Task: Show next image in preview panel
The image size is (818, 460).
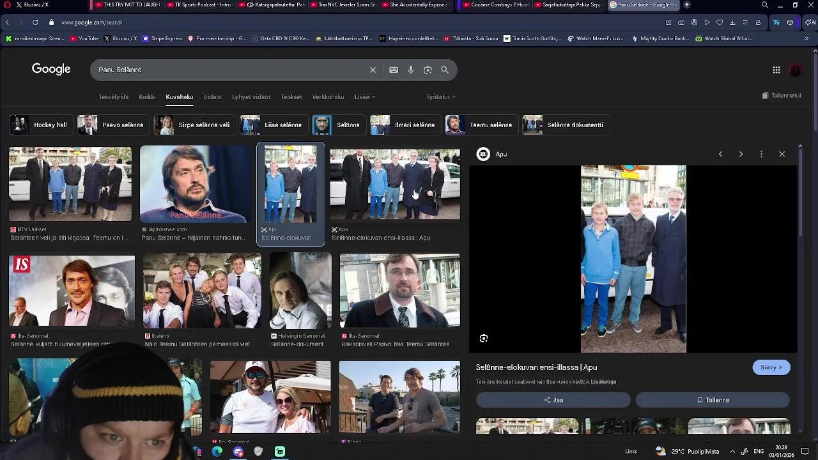Action: (741, 154)
